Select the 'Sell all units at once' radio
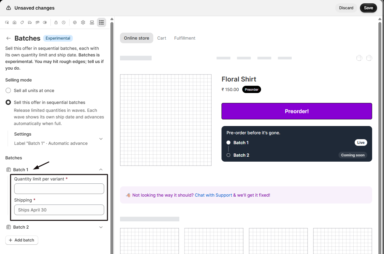Image resolution: width=384 pixels, height=254 pixels. point(8,90)
